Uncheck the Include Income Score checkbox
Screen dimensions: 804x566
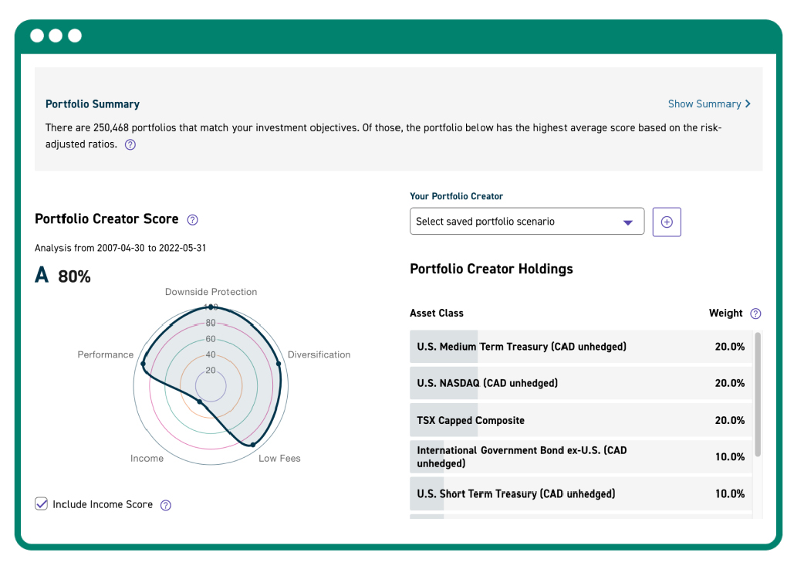pos(40,503)
